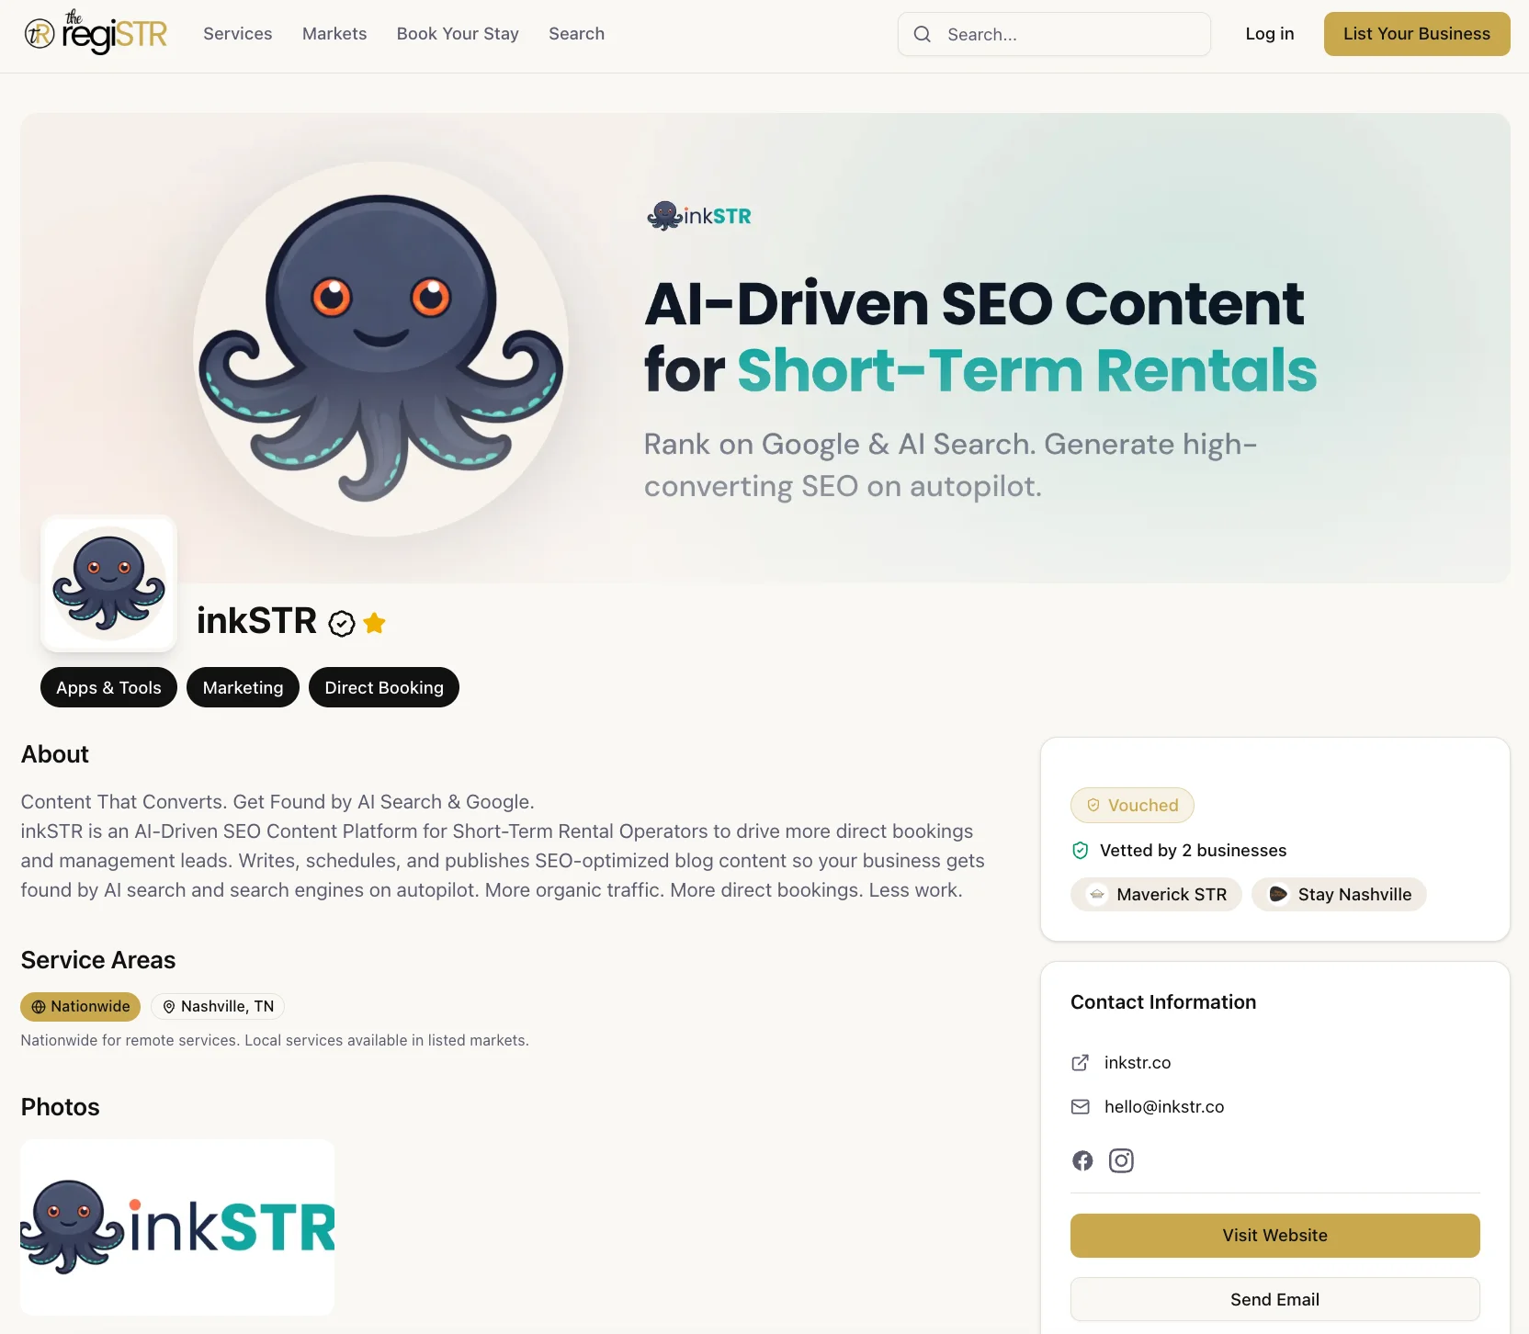Select the Apps & Tools category tag
The height and width of the screenshot is (1334, 1529).
(108, 687)
